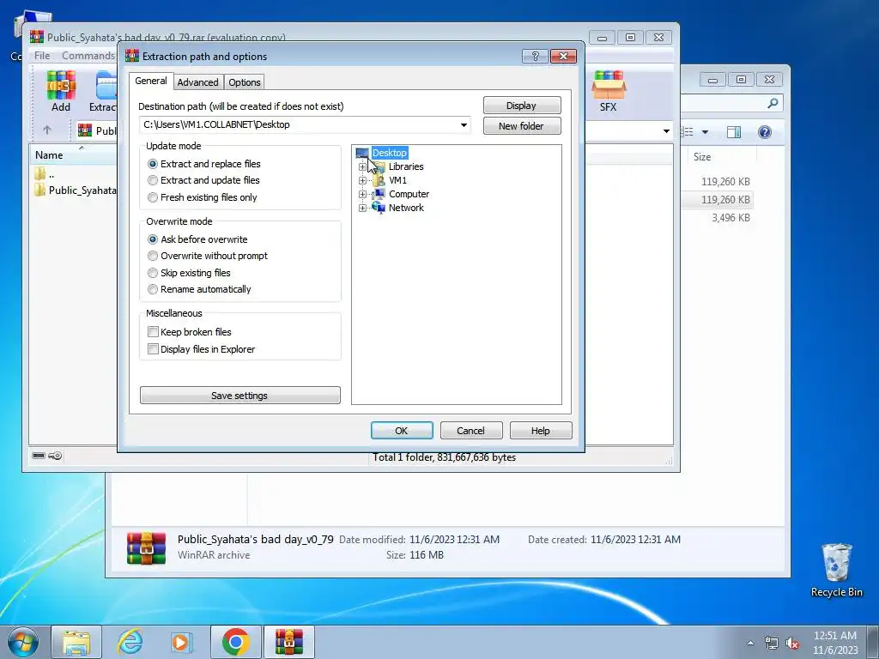879x659 pixels.
Task: Switch to the Advanced tab
Action: (x=198, y=82)
